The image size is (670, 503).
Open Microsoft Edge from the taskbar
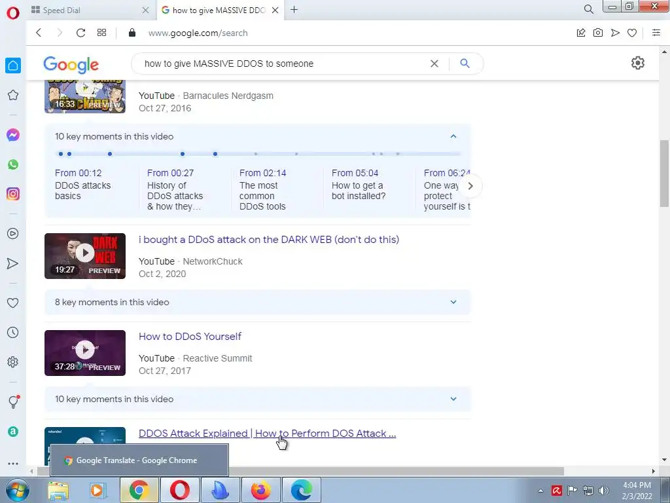301,490
